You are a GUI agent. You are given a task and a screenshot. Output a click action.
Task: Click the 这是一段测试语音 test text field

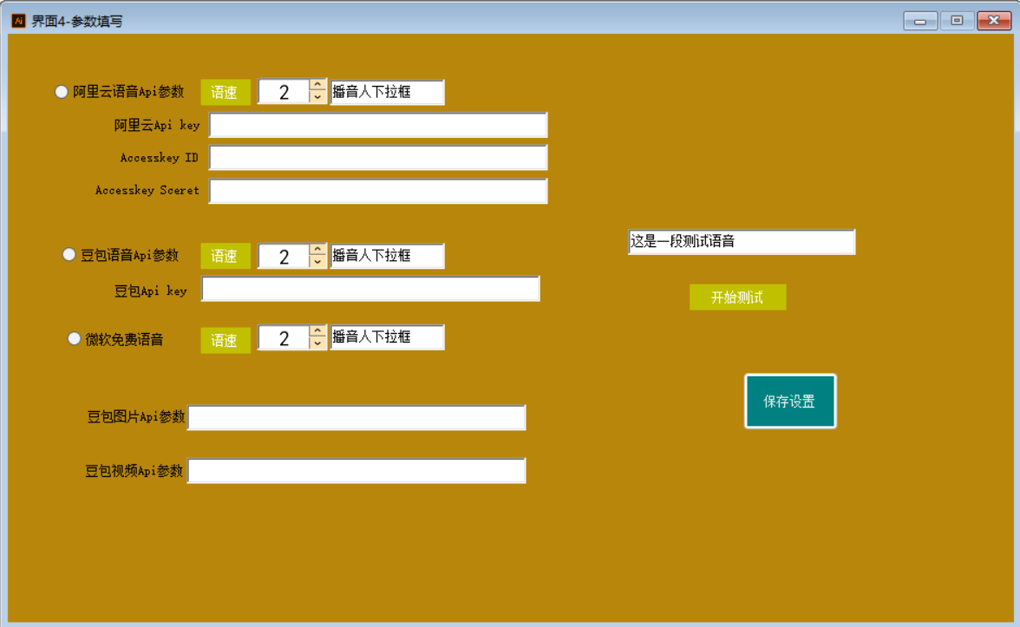pyautogui.click(x=742, y=242)
